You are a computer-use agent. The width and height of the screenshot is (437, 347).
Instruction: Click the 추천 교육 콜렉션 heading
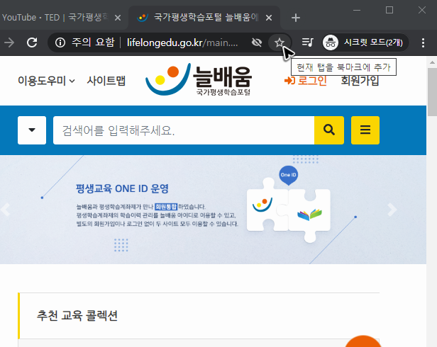click(x=77, y=316)
